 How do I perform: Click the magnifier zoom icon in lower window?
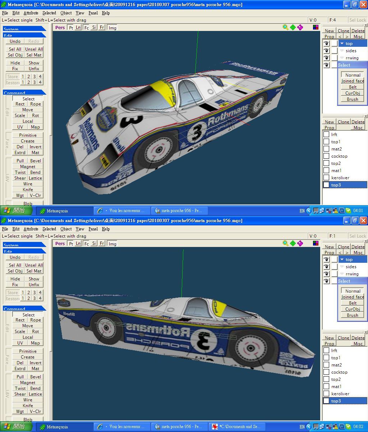point(285,243)
